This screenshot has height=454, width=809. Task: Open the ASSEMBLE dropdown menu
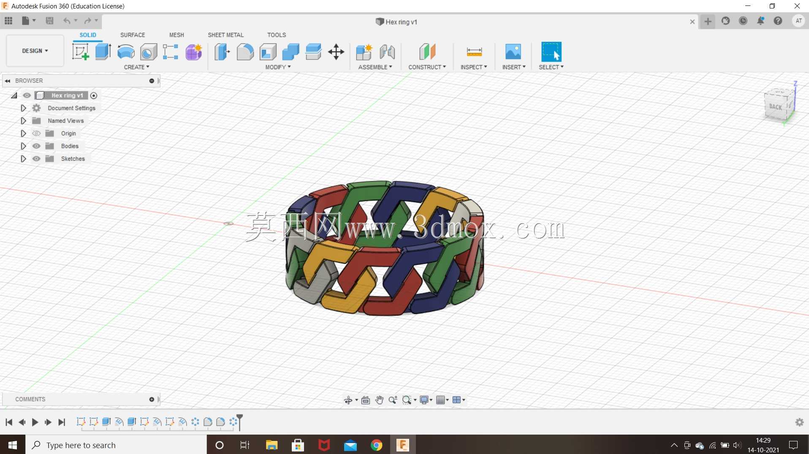click(x=375, y=67)
